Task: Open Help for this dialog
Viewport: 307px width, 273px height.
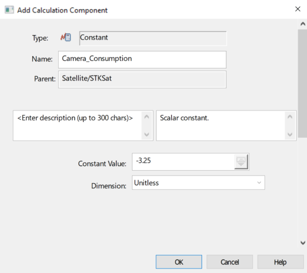Action: click(x=280, y=262)
